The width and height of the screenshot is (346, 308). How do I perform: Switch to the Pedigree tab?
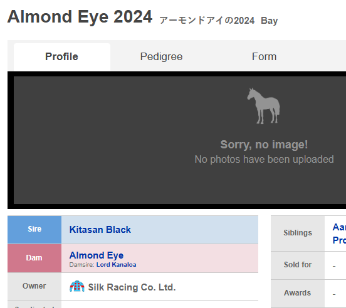161,56
